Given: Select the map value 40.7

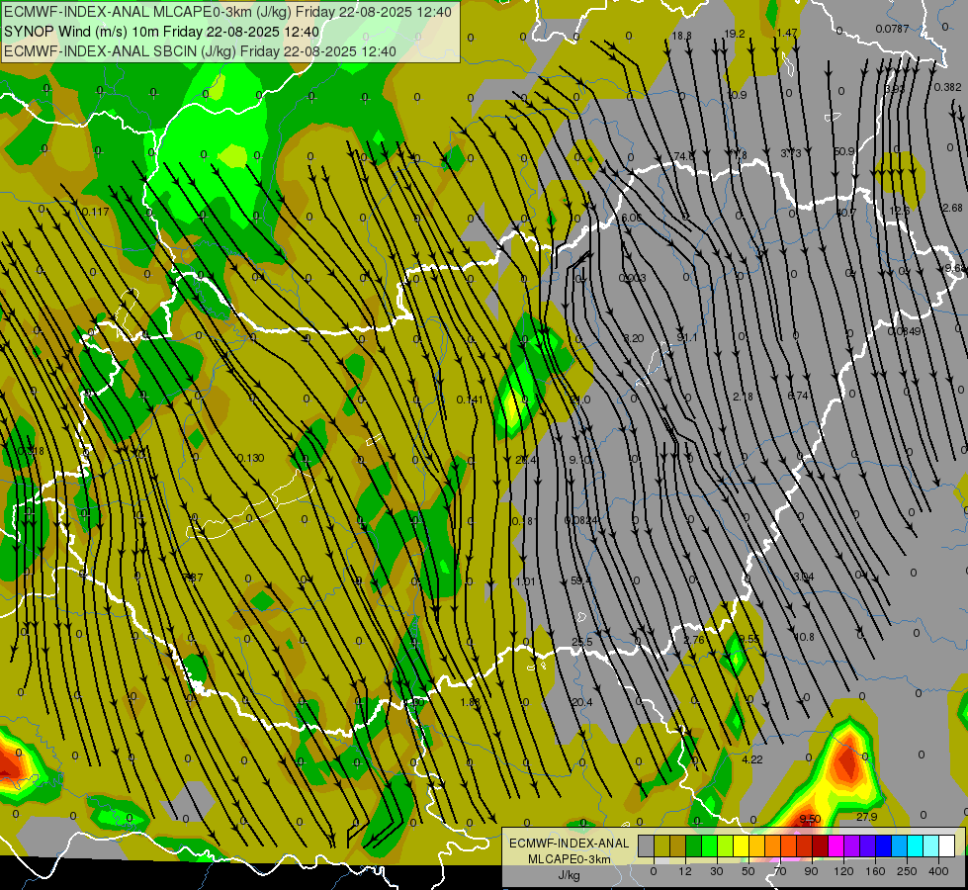Looking at the screenshot, I should tap(845, 213).
